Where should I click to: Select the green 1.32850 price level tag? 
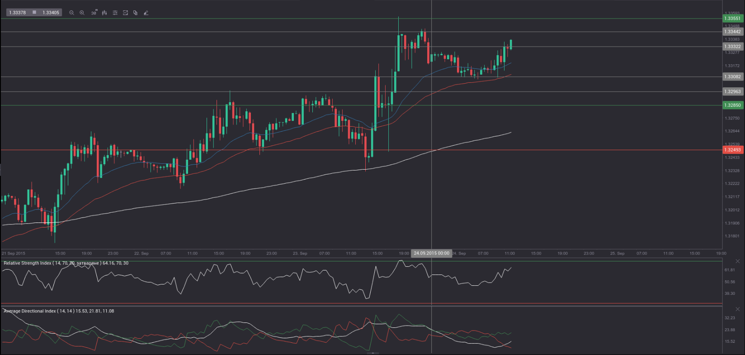click(x=732, y=105)
